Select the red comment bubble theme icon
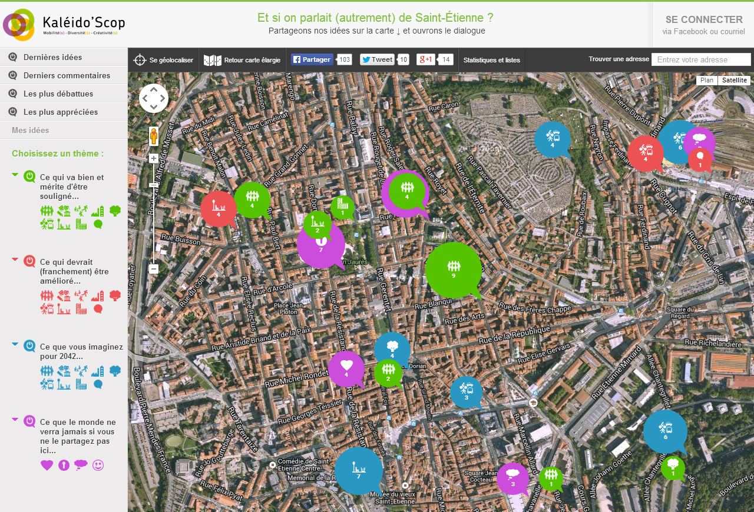Viewport: 754px width, 512px height. pos(98,309)
